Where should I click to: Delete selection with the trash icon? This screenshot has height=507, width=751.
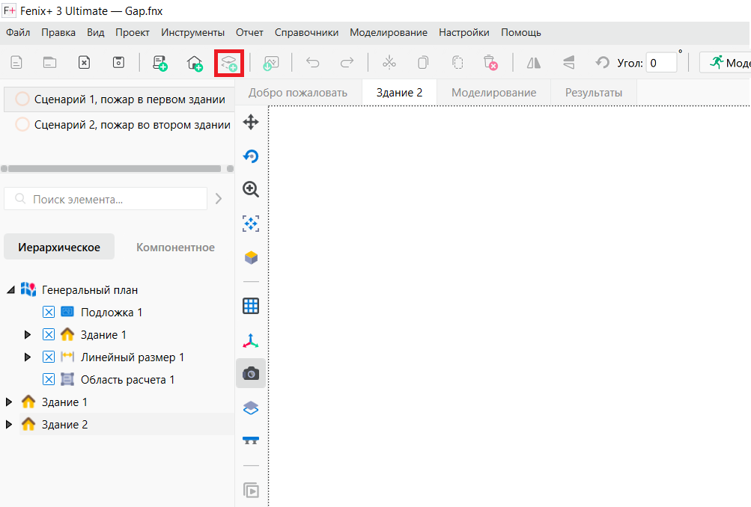pyautogui.click(x=490, y=63)
